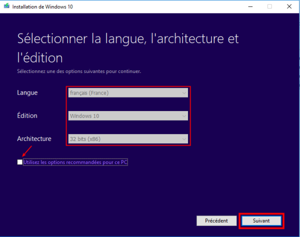Image resolution: width=300 pixels, height=237 pixels.
Task: Minimize the Installation de Windows 10 window
Action: 249,6
